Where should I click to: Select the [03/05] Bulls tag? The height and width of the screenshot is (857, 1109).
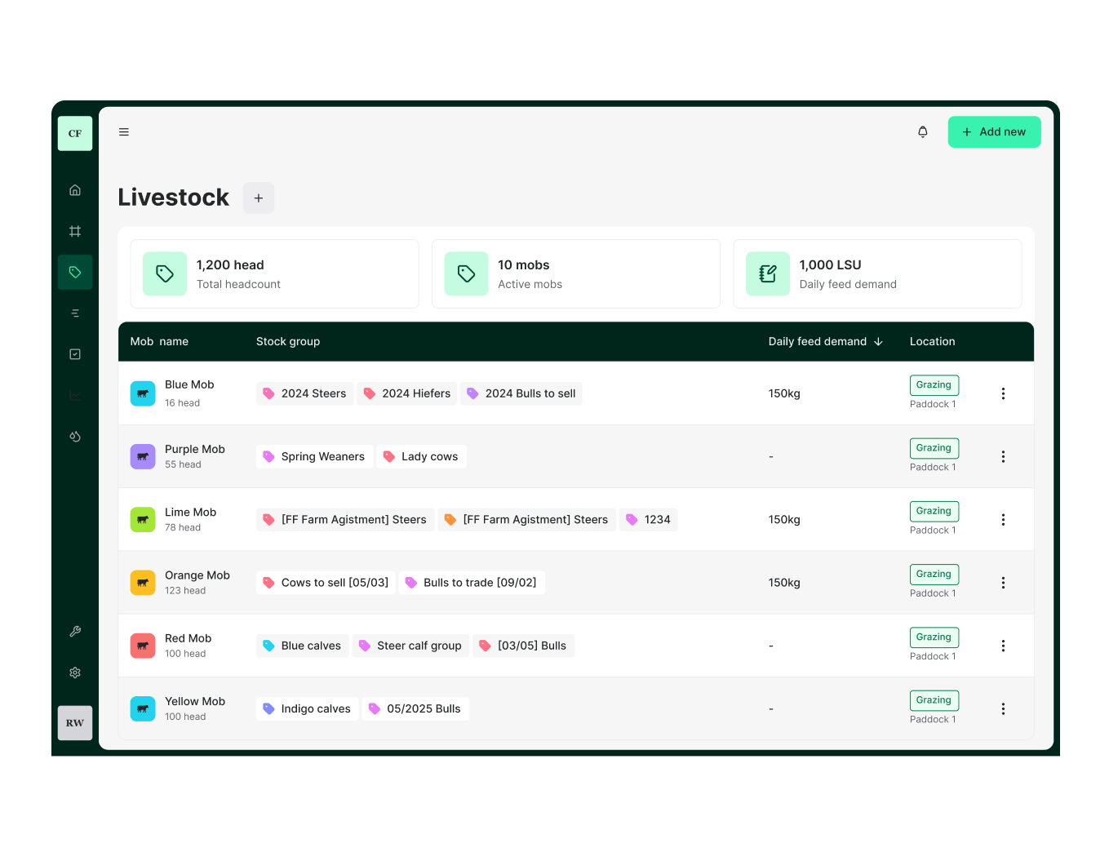pos(524,646)
